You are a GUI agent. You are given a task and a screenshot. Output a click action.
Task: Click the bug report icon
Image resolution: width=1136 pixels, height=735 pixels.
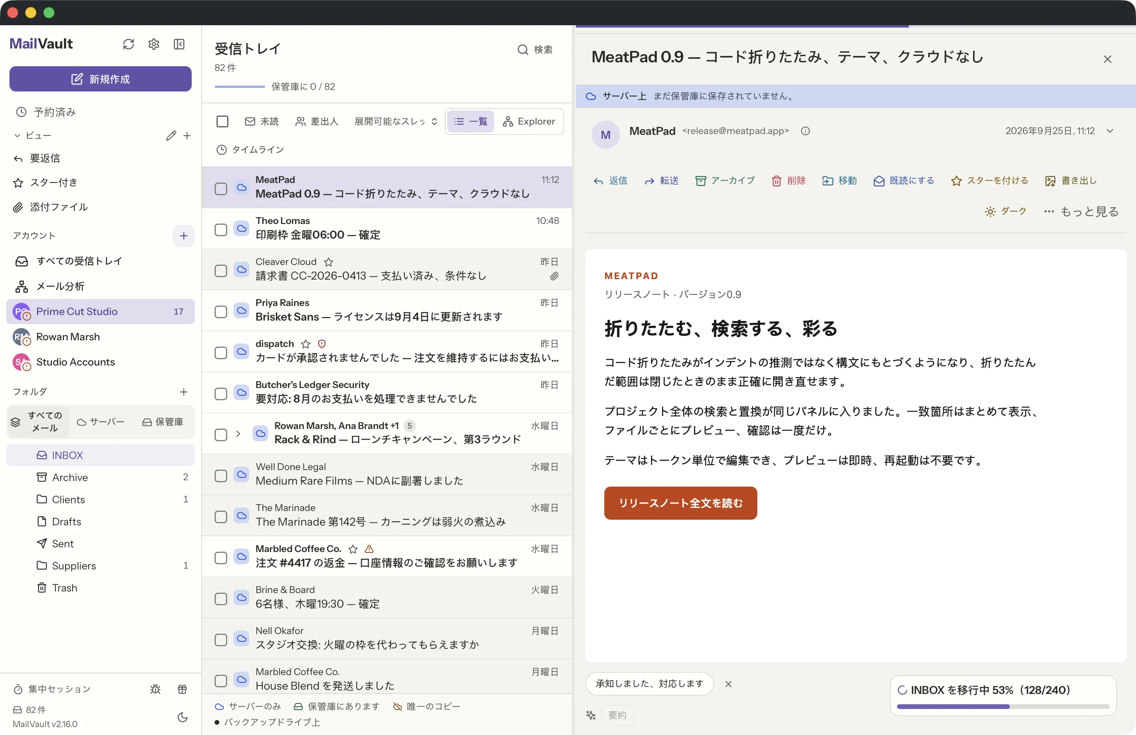(x=155, y=689)
